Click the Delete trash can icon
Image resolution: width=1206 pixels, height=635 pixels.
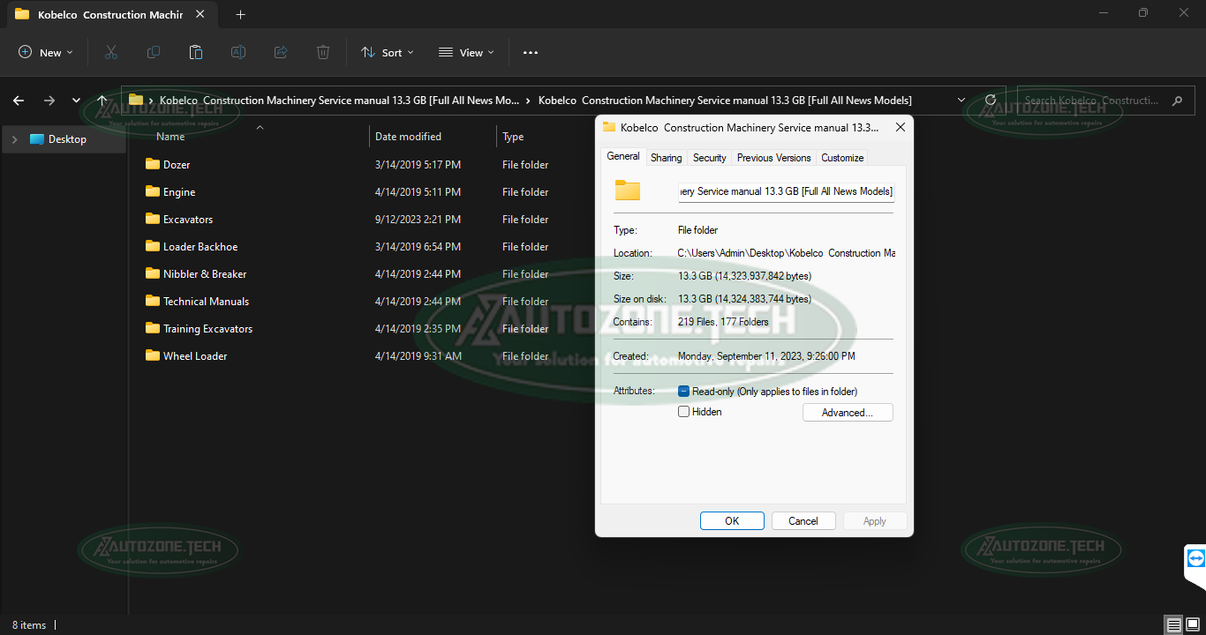[x=323, y=53]
